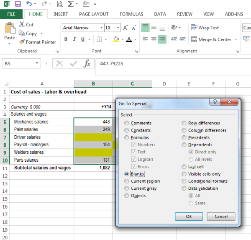Viewport: 251px width, 240px height.
Task: Choose the Current region radio option
Action: (x=127, y=181)
